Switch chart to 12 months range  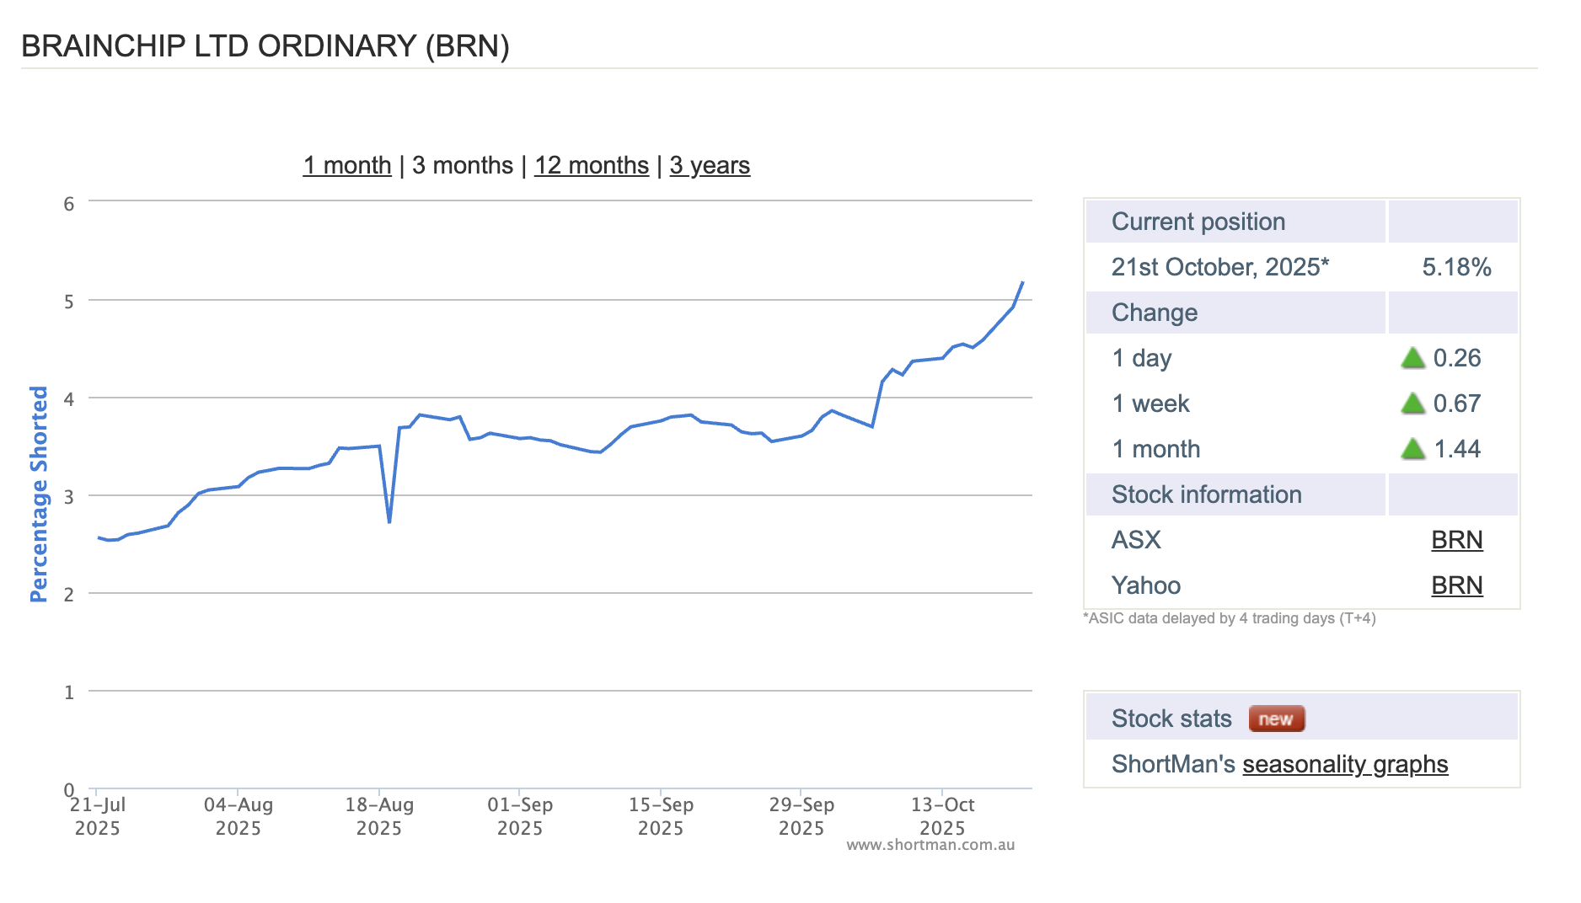(x=591, y=165)
